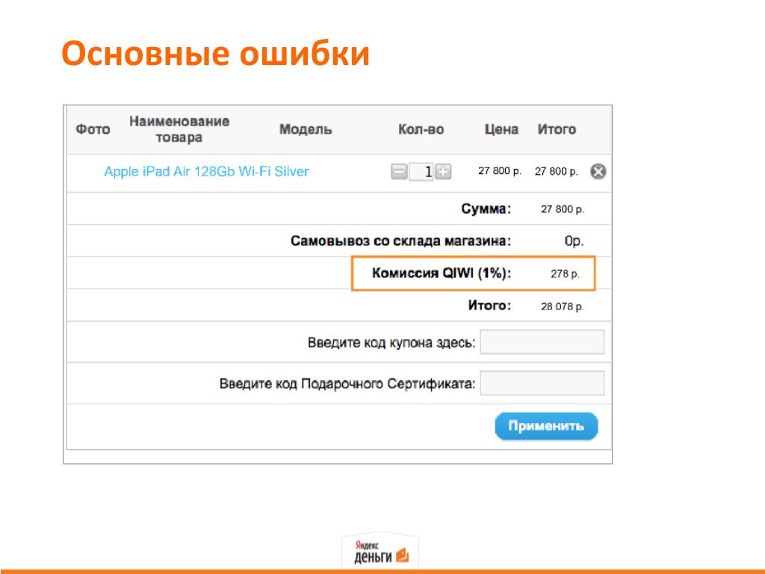
Task: Select the 28 078 р. total value
Action: [562, 306]
